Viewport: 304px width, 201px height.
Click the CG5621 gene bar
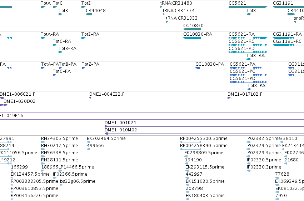(x=248, y=7)
